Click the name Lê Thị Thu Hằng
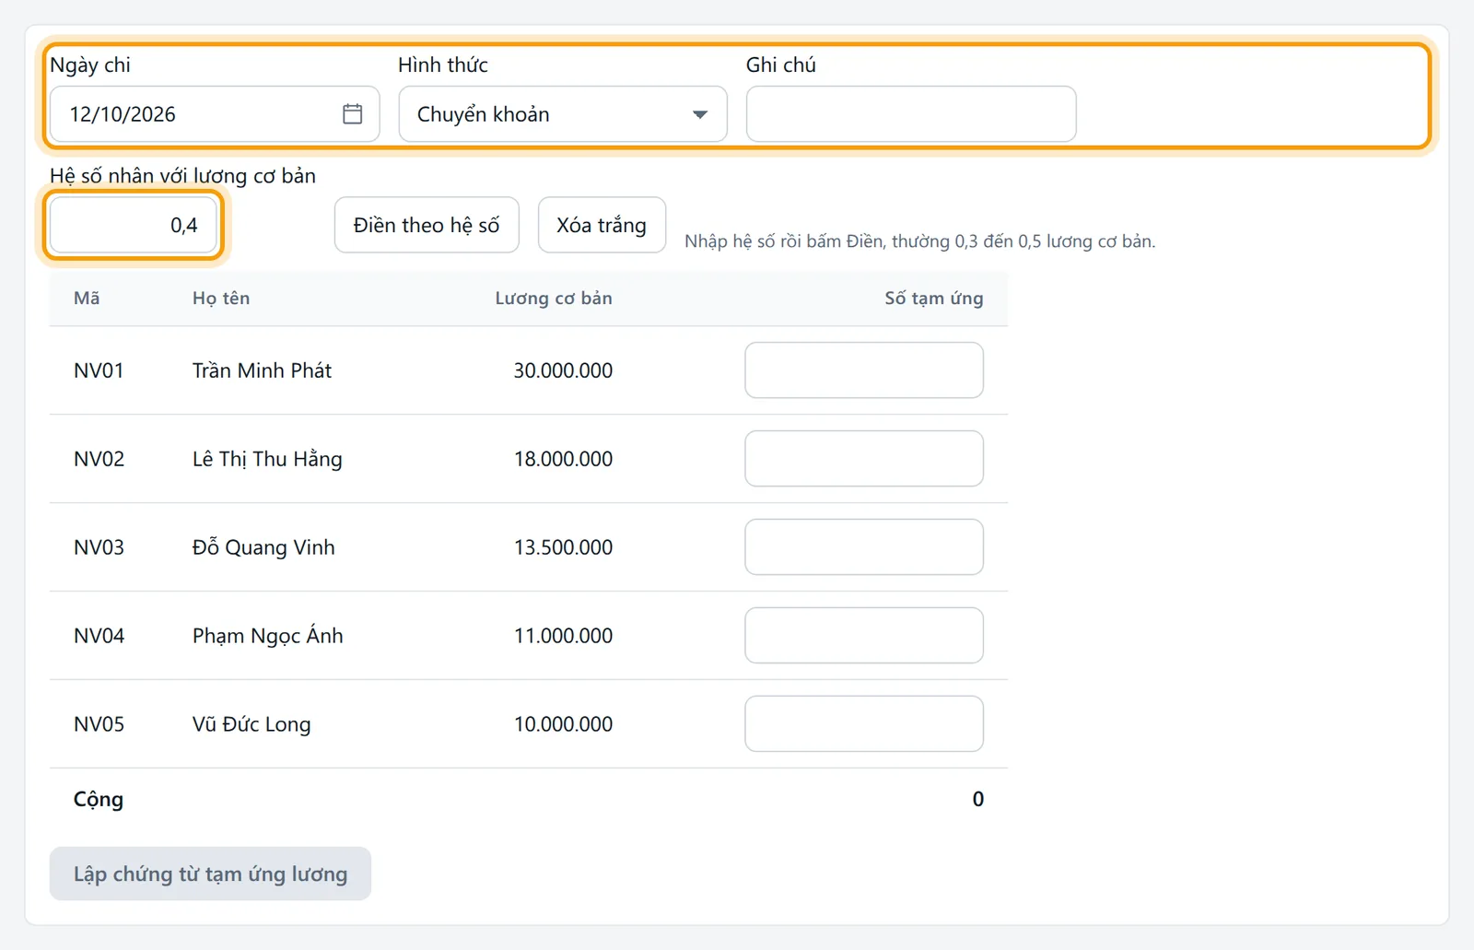The image size is (1474, 950). 267,459
